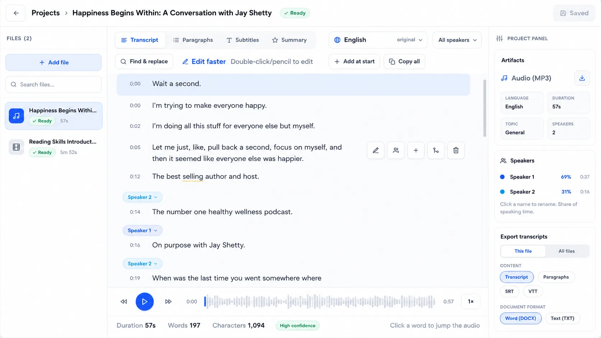Click the transcript vertical scrollbar

[x=485, y=108]
